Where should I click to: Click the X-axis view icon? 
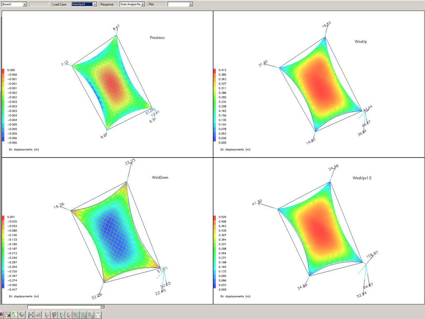pyautogui.click(x=76, y=315)
